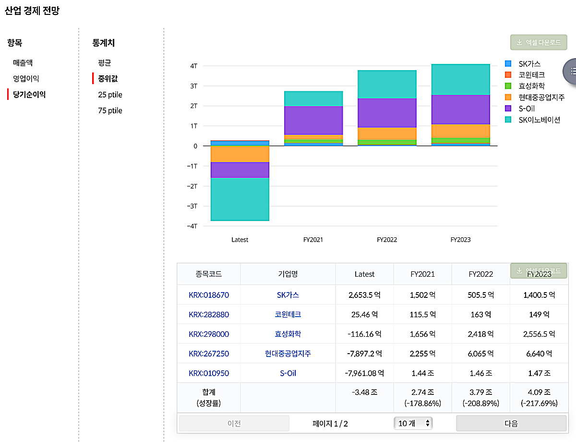The image size is (576, 442).
Task: Open the 현대중공업지주 company link in table
Action: pos(288,354)
